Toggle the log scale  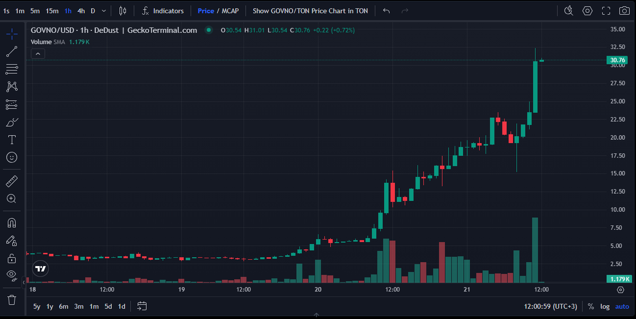[605, 306]
